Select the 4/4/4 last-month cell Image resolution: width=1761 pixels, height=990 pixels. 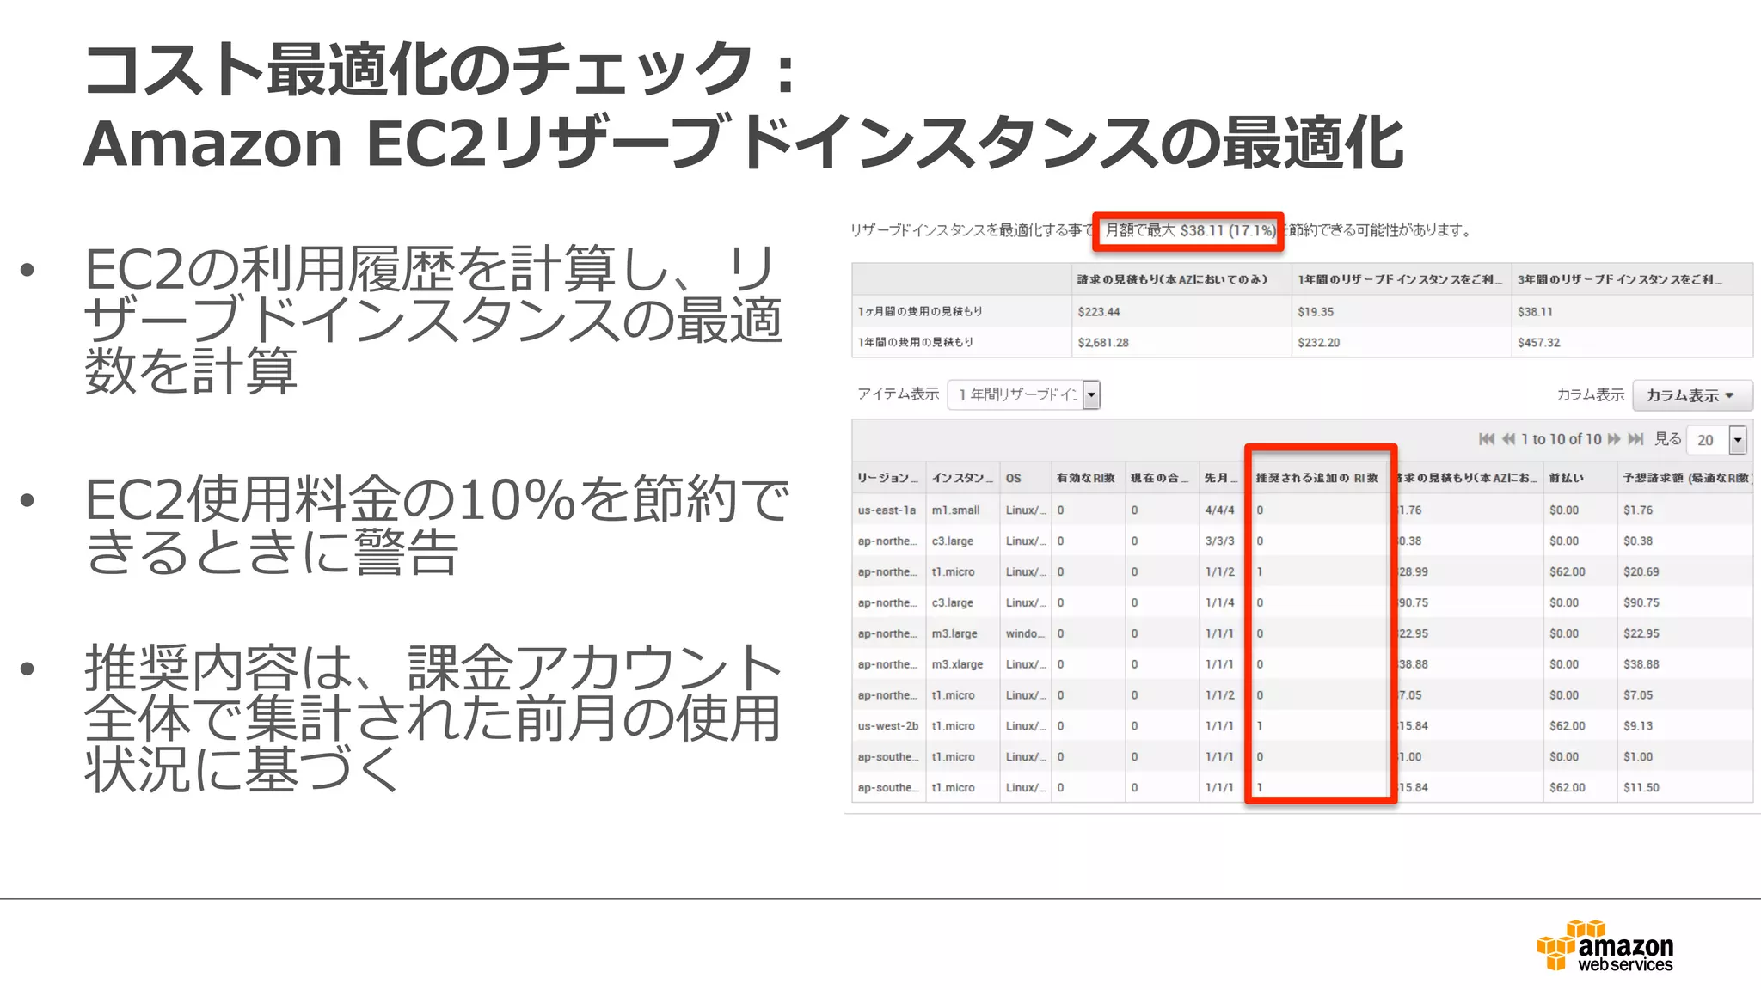tap(1221, 510)
